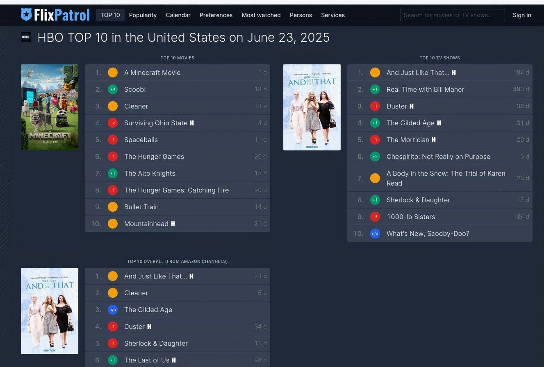This screenshot has height=367, width=544.
Task: Click the FlixPatrol shield logo icon
Action: click(x=26, y=15)
